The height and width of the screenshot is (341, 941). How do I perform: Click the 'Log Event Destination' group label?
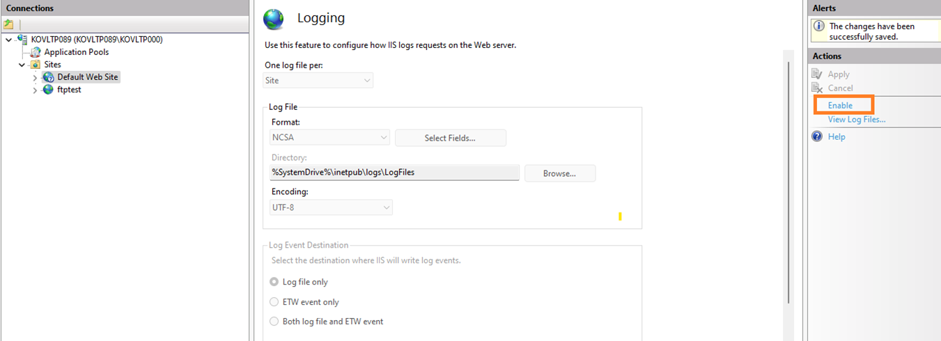309,245
